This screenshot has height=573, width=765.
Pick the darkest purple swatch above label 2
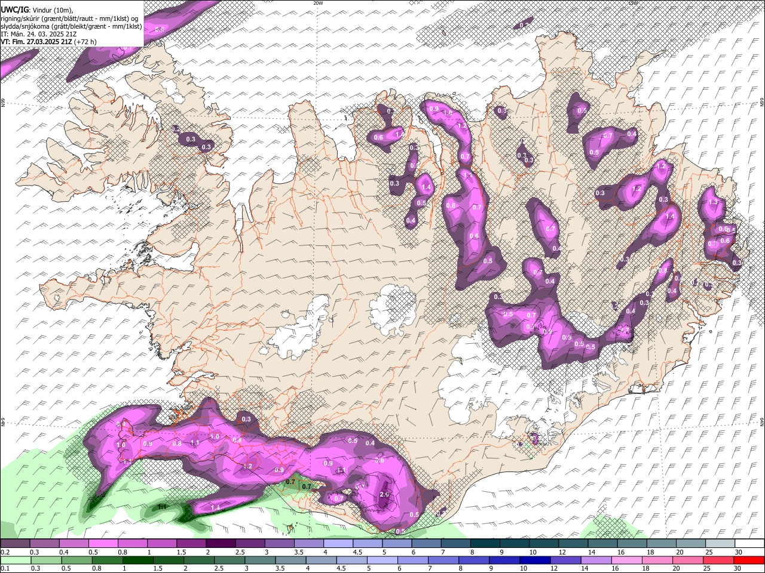pos(220,544)
